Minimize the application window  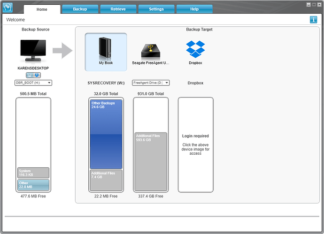309,5
